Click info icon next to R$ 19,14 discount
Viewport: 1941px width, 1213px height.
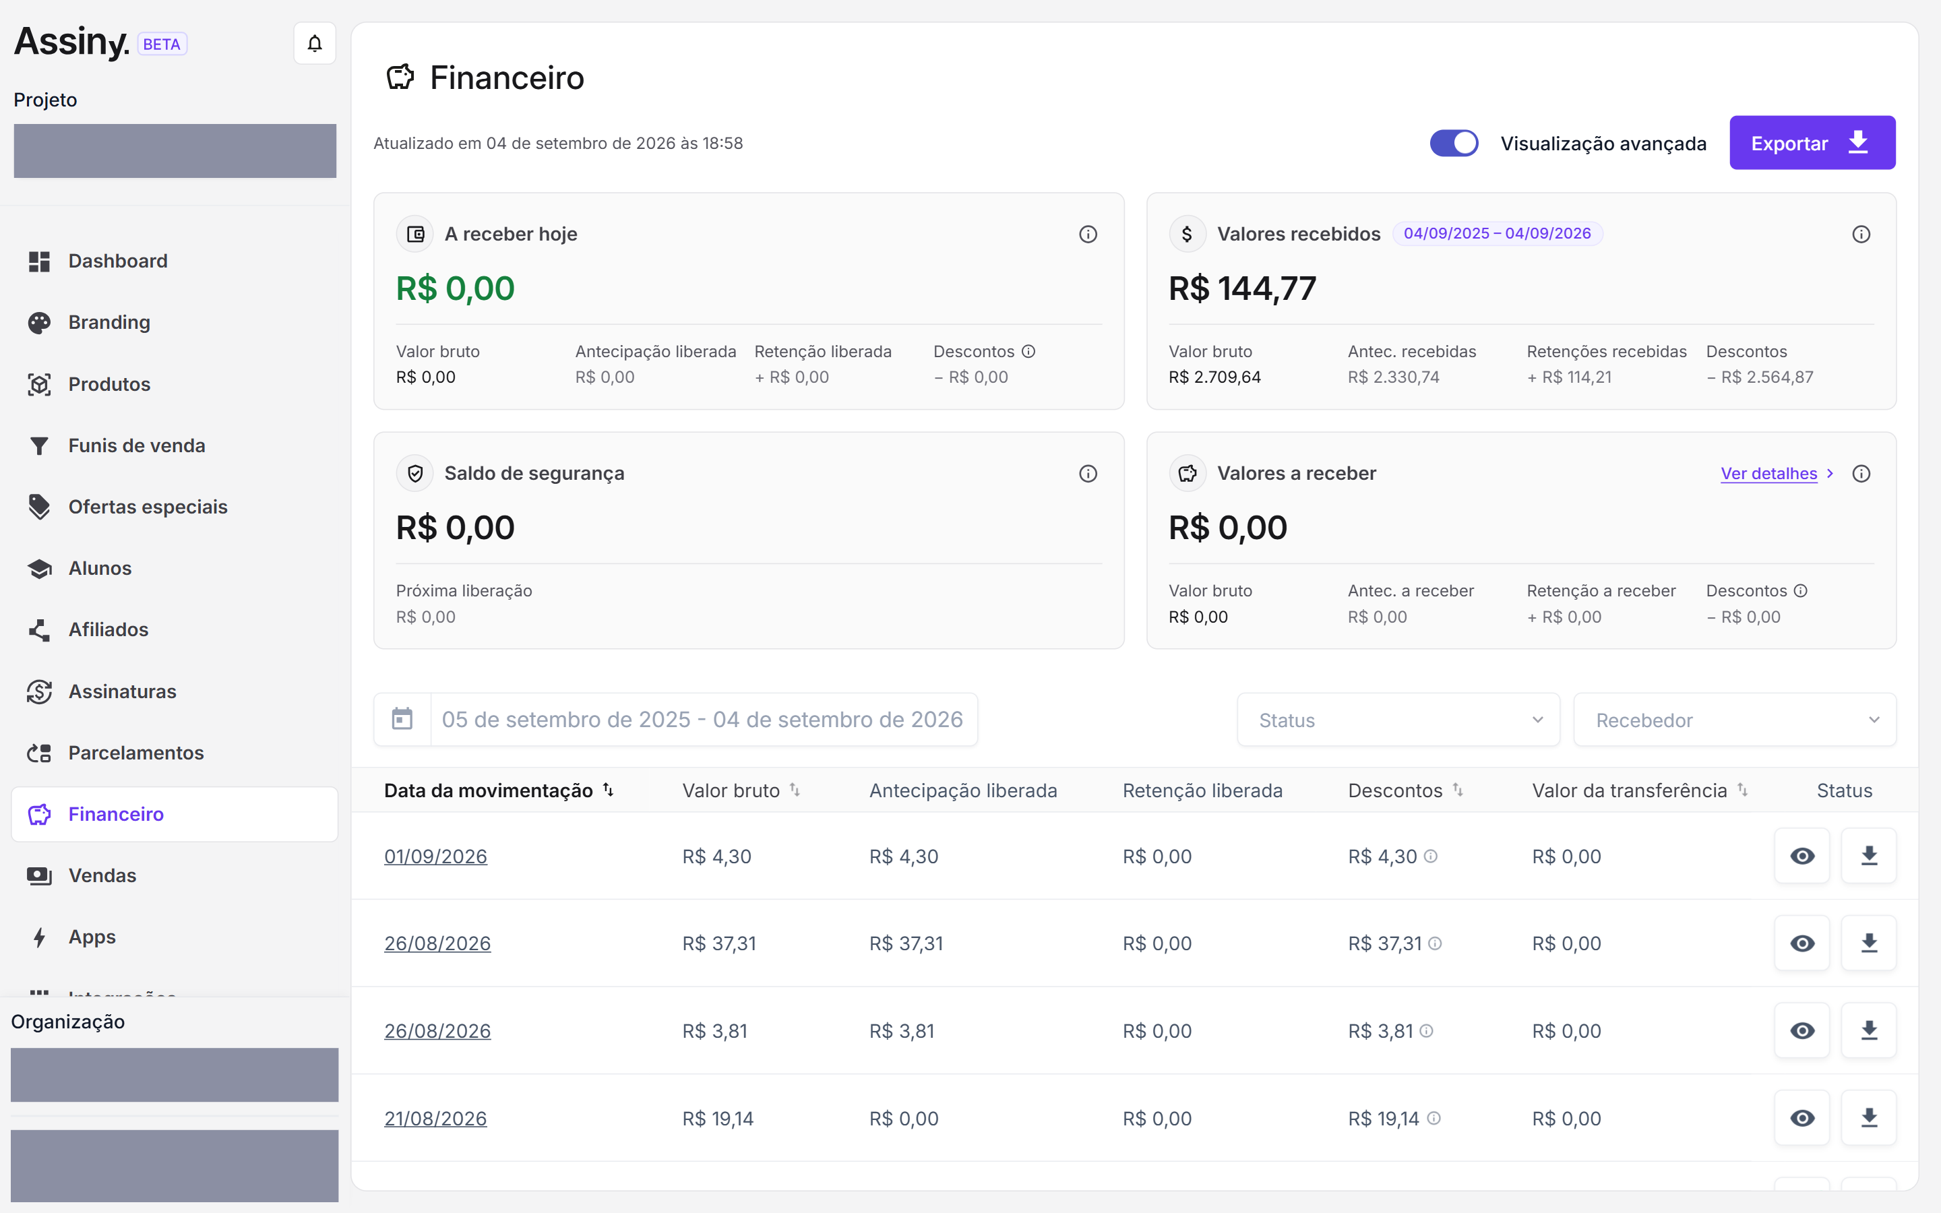coord(1434,1117)
